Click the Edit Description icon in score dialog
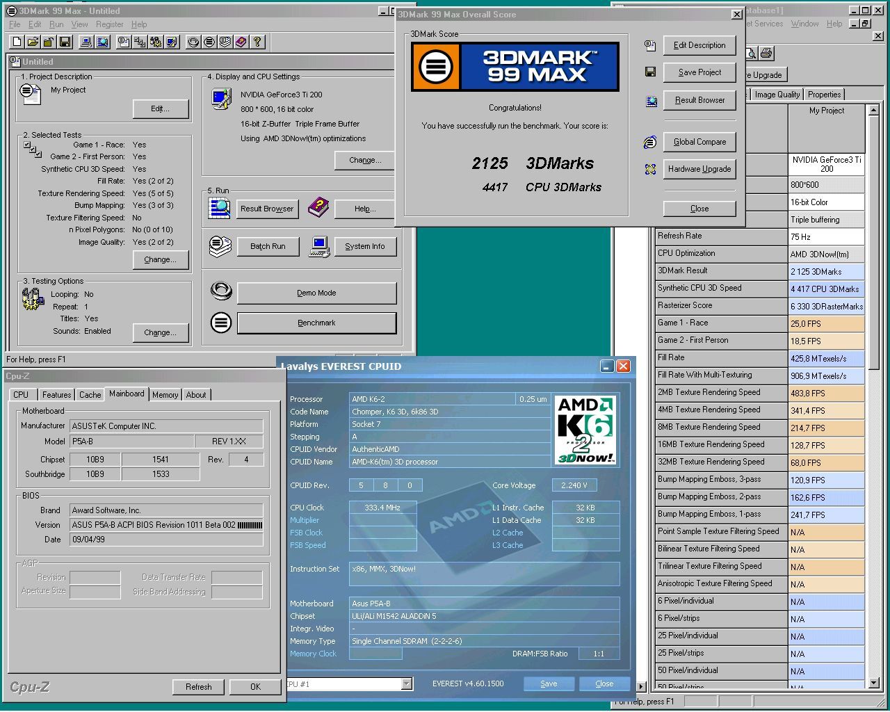Image resolution: width=890 pixels, height=712 pixels. click(x=650, y=45)
